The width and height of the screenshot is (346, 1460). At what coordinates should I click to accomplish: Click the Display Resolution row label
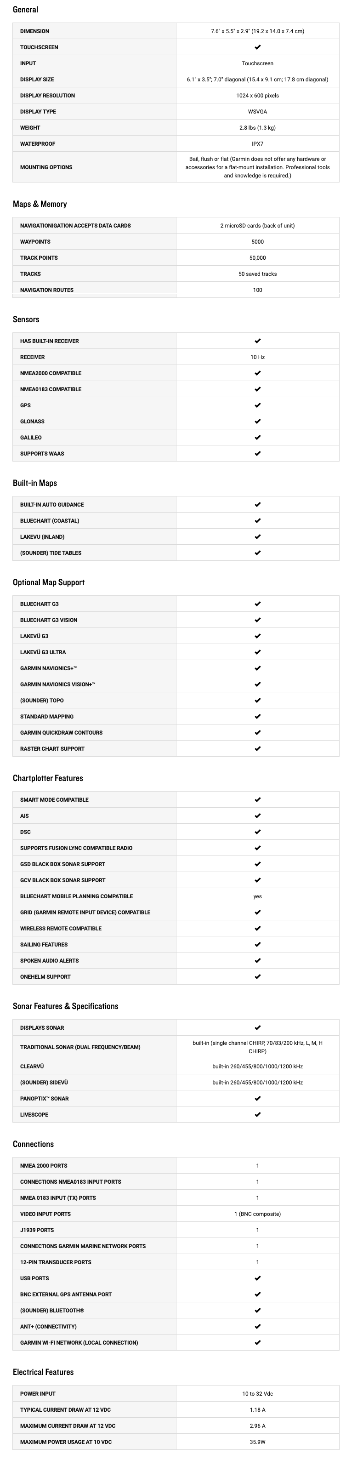tap(48, 96)
